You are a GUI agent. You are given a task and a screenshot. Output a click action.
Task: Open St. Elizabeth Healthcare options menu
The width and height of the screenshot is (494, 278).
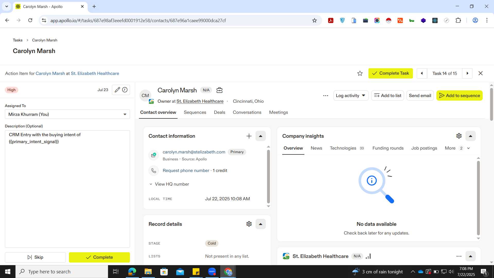tap(459, 256)
